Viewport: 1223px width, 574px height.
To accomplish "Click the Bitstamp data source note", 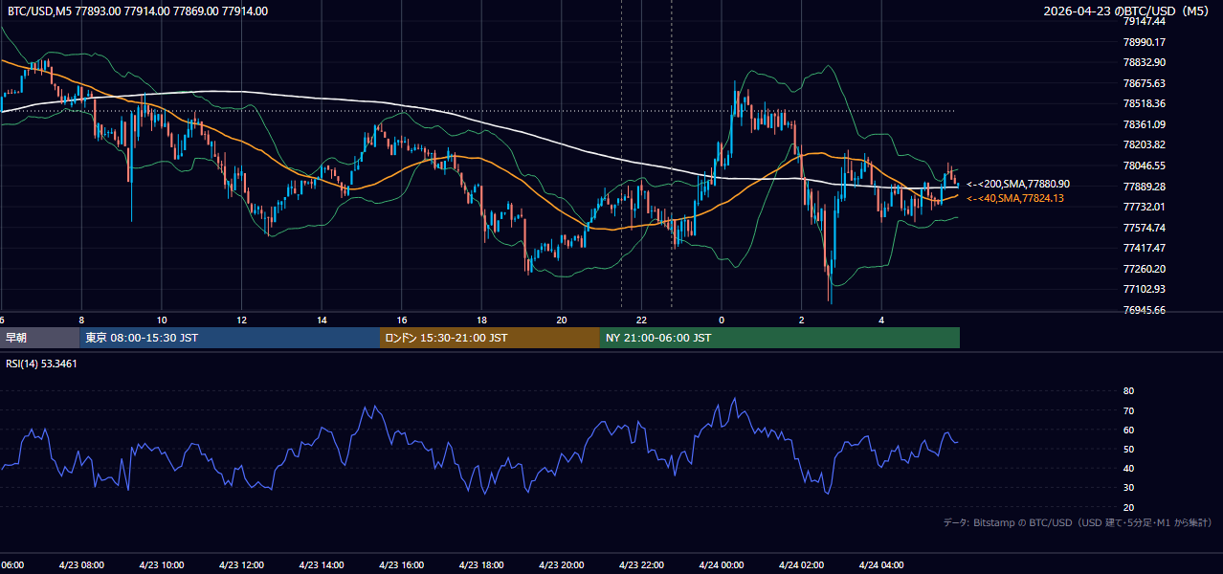I will coord(1078,522).
